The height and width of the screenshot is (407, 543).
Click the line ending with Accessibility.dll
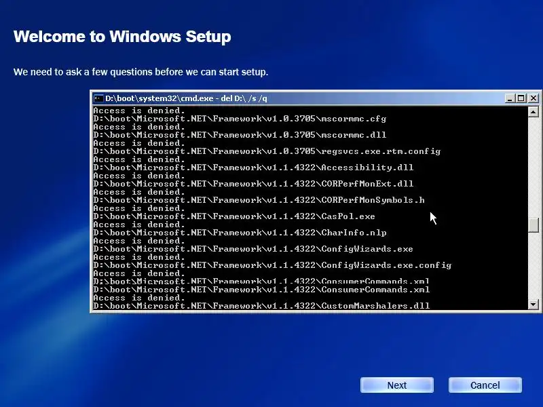tap(253, 168)
